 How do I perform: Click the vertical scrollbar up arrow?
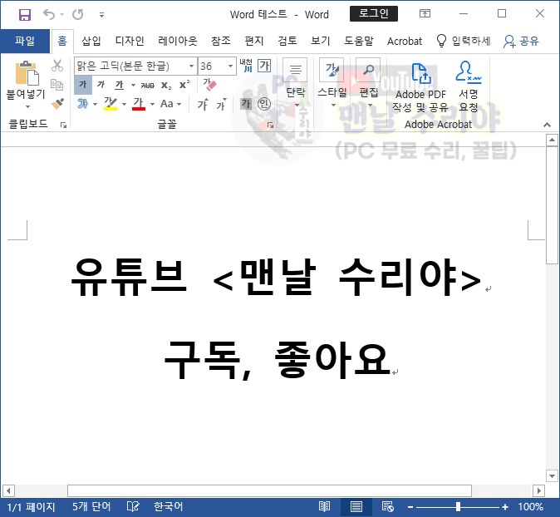point(552,140)
